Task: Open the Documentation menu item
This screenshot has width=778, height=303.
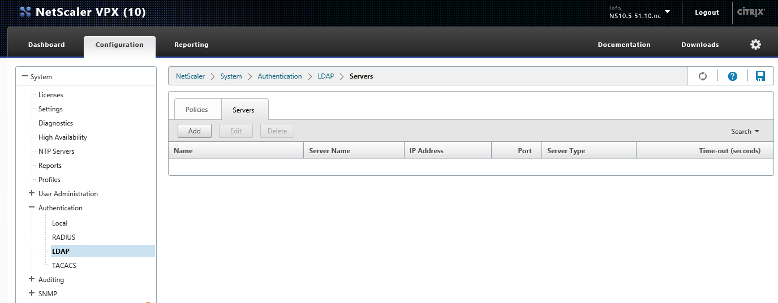Action: tap(624, 45)
